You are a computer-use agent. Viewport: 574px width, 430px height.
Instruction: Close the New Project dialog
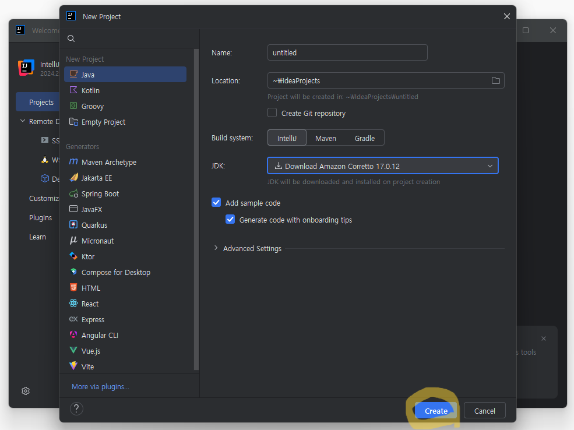506,16
